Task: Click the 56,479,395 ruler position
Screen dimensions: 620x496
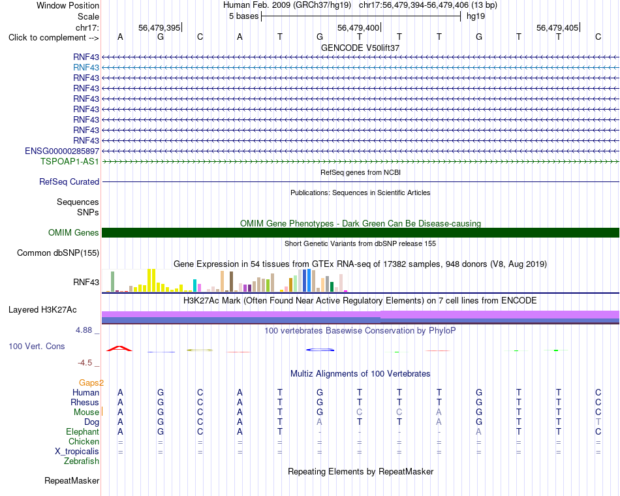Action: point(159,27)
